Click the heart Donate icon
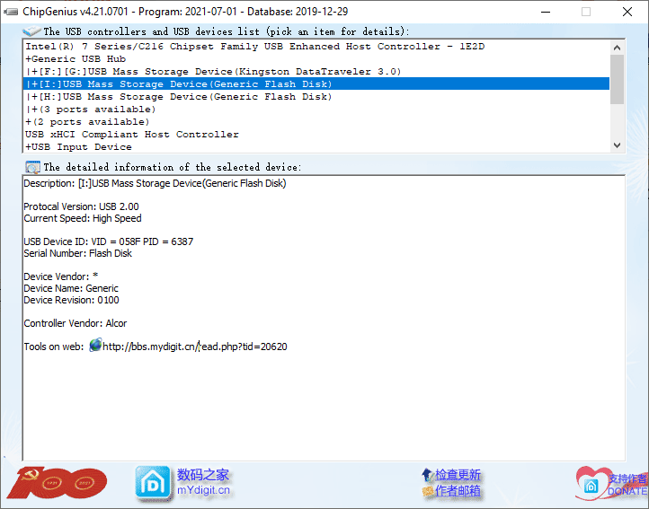The image size is (649, 509). (x=591, y=483)
